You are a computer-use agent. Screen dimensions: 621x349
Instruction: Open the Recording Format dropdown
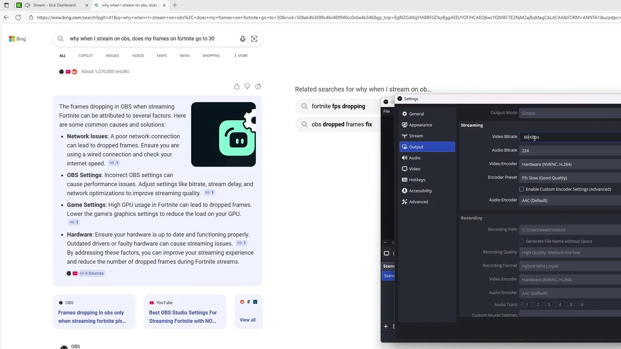coord(570,266)
